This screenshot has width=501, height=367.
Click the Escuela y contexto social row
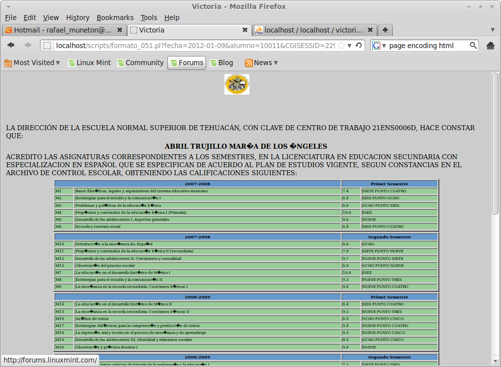[x=208, y=226]
